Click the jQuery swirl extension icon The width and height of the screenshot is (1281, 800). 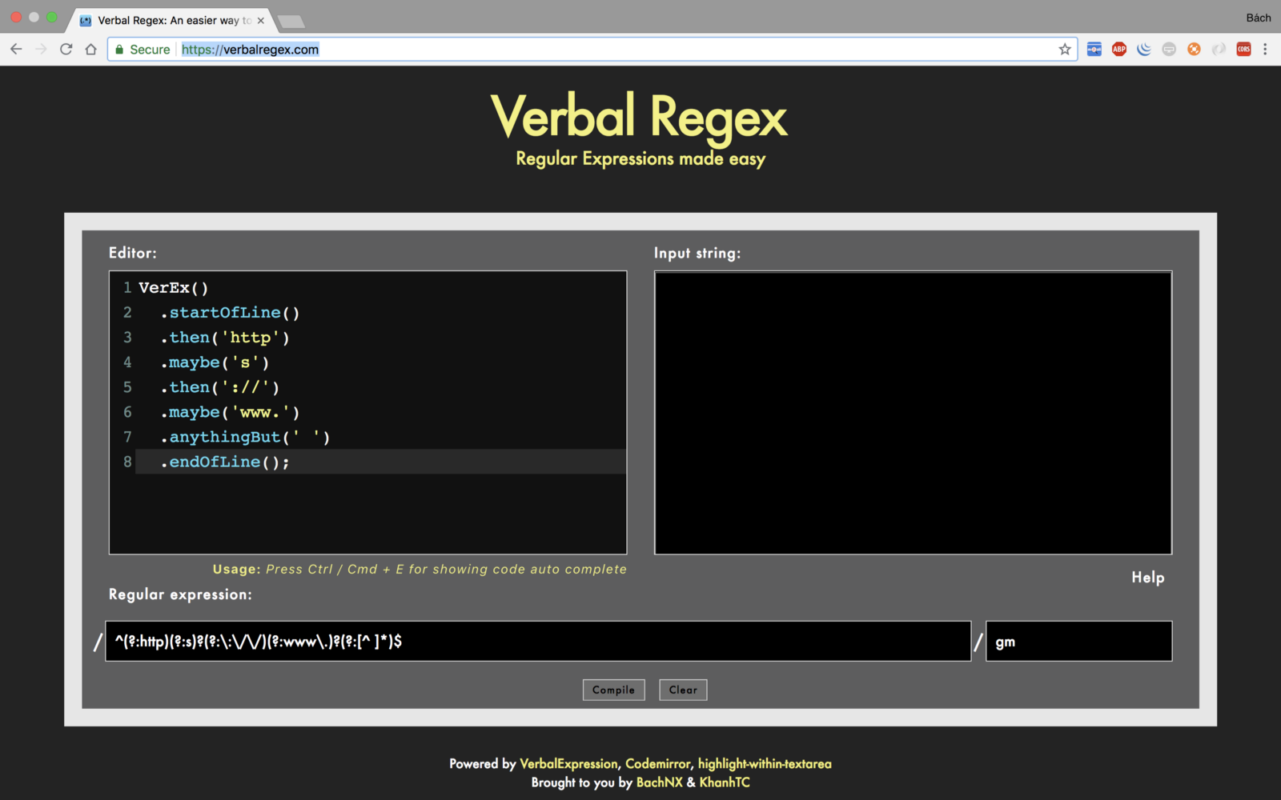click(1144, 49)
